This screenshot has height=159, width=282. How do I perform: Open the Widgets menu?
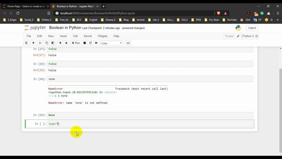(x=103, y=36)
